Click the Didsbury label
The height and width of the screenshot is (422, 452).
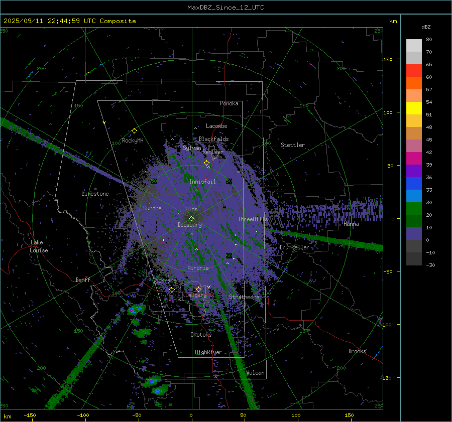click(x=189, y=225)
